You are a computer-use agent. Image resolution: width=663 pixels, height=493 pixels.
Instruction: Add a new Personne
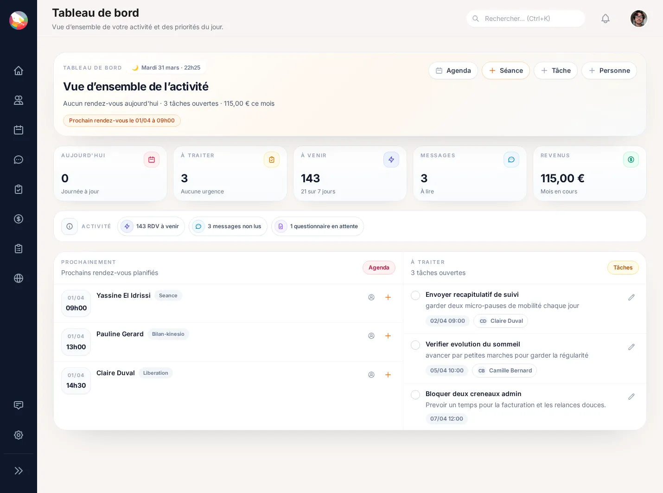point(609,70)
